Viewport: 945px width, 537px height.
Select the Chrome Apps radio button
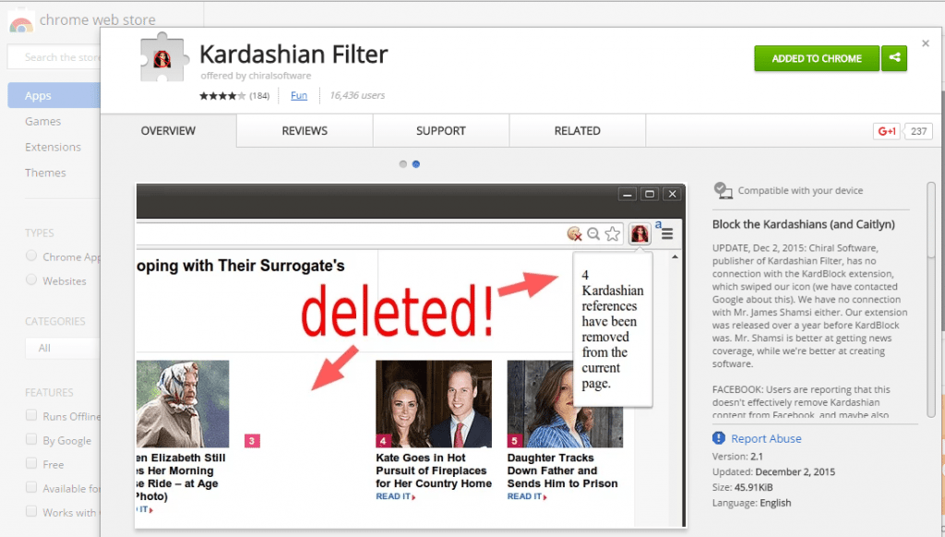coord(31,256)
